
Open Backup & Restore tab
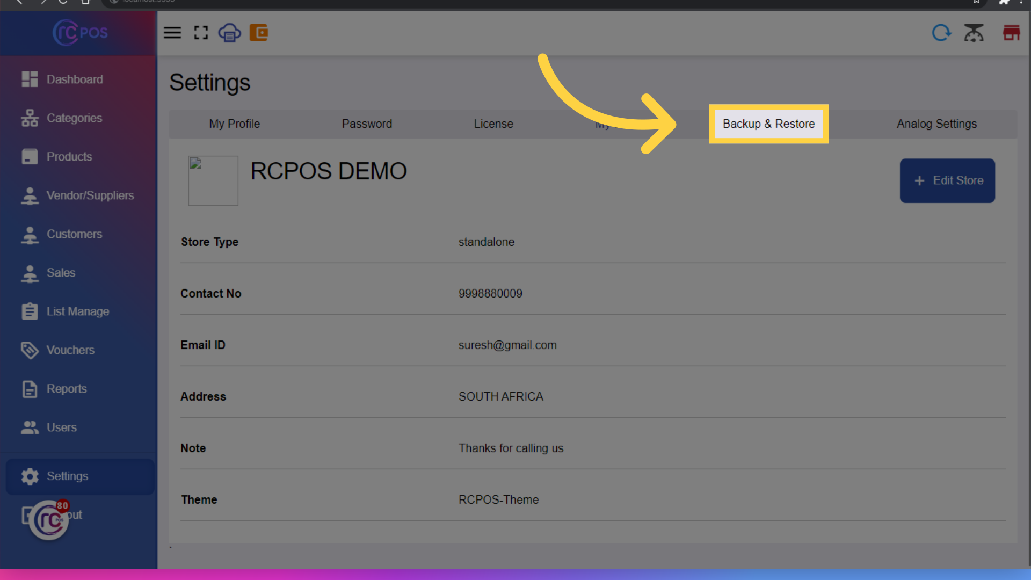pyautogui.click(x=768, y=124)
